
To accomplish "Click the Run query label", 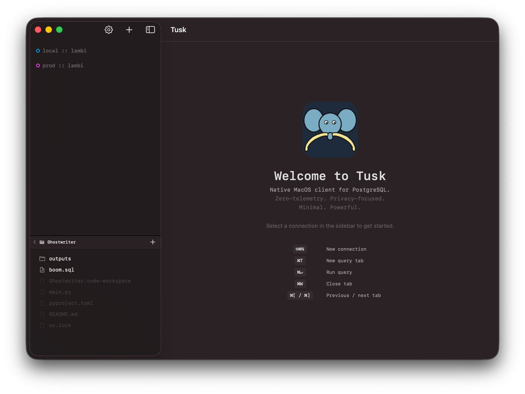I will 339,272.
